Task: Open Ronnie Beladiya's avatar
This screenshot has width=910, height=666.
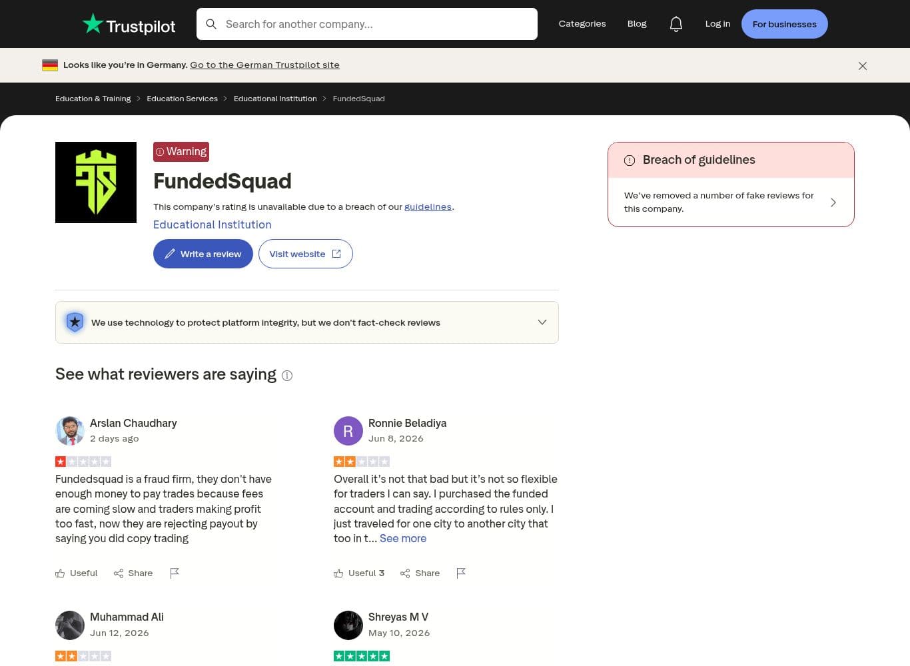Action: (x=348, y=431)
